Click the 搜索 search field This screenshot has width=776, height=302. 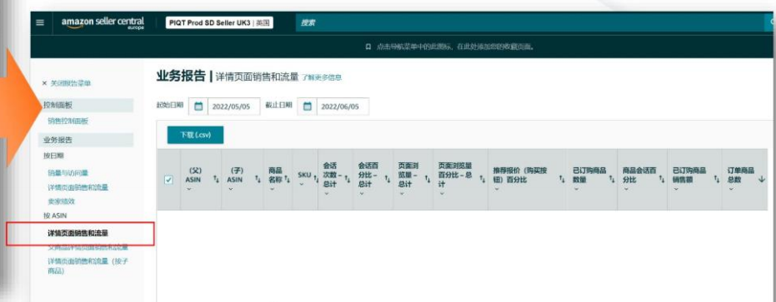(529, 22)
